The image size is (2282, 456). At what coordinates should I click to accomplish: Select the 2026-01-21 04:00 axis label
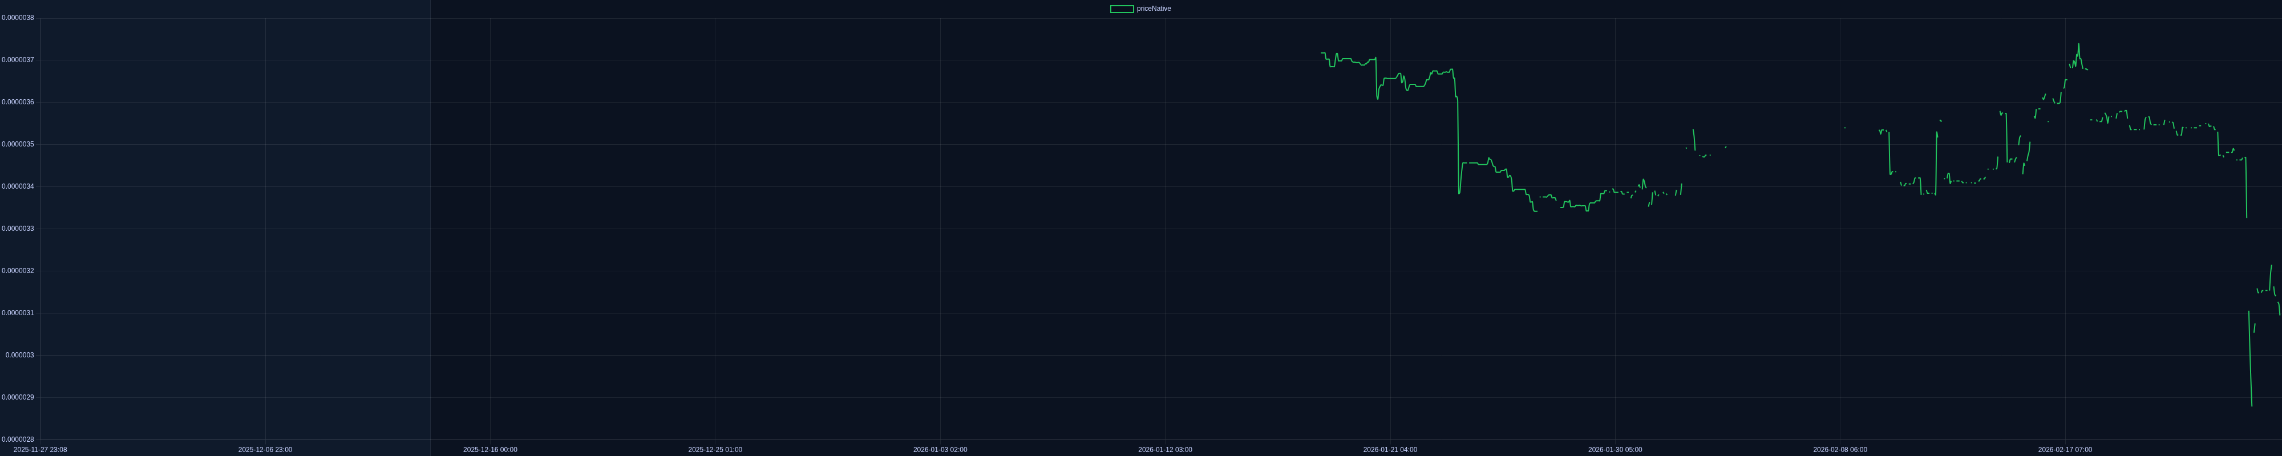pos(1390,450)
